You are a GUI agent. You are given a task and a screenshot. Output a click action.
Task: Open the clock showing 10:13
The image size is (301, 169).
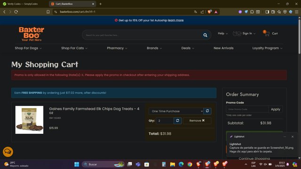(280, 164)
